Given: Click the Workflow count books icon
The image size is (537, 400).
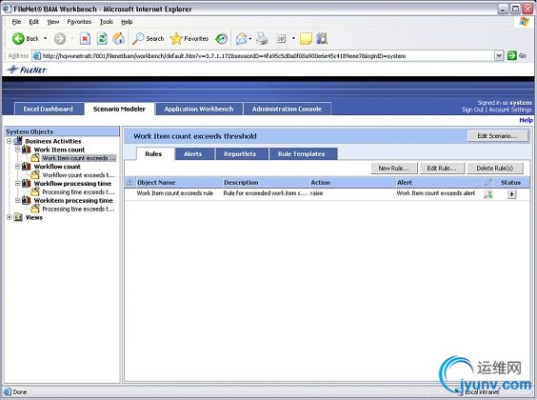Looking at the screenshot, I should (27, 167).
